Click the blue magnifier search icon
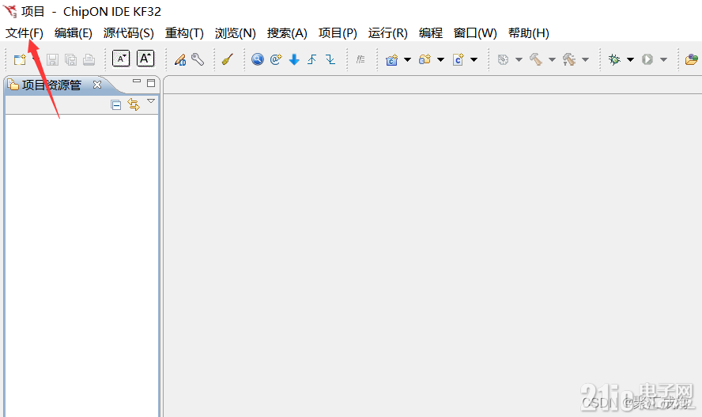This screenshot has height=417, width=702. coord(258,59)
